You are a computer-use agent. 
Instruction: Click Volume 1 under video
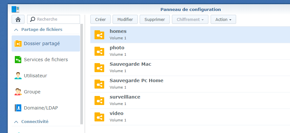[118, 120]
